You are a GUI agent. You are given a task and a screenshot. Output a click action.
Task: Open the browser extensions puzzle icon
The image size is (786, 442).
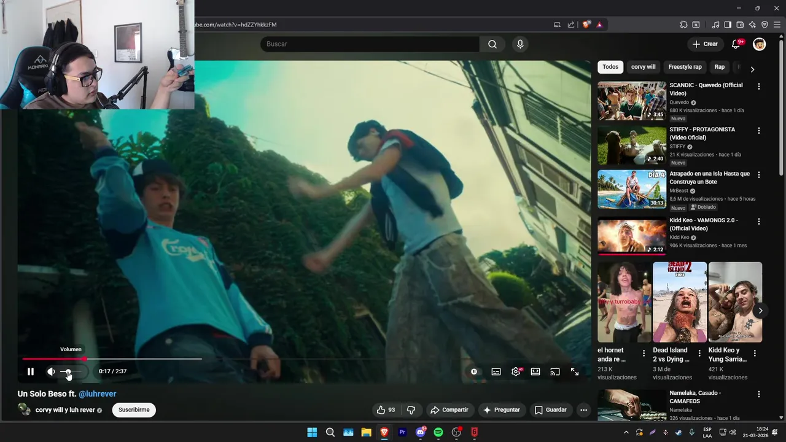pos(683,25)
